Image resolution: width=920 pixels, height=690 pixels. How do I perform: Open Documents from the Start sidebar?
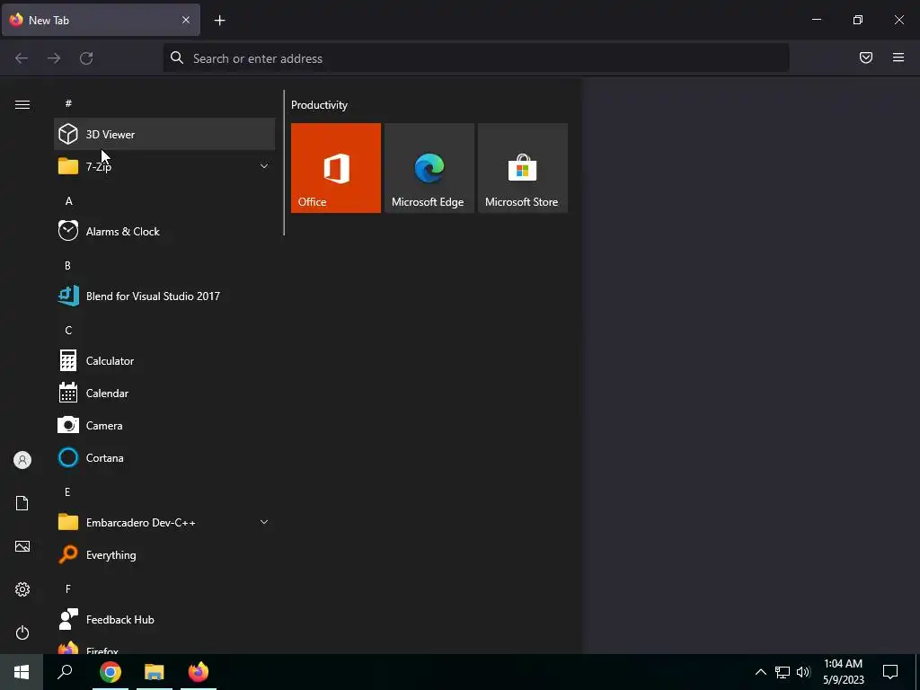pos(22,503)
